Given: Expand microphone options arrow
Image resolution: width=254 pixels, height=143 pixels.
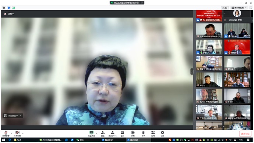Looking at the screenshot, I should 11,133.
